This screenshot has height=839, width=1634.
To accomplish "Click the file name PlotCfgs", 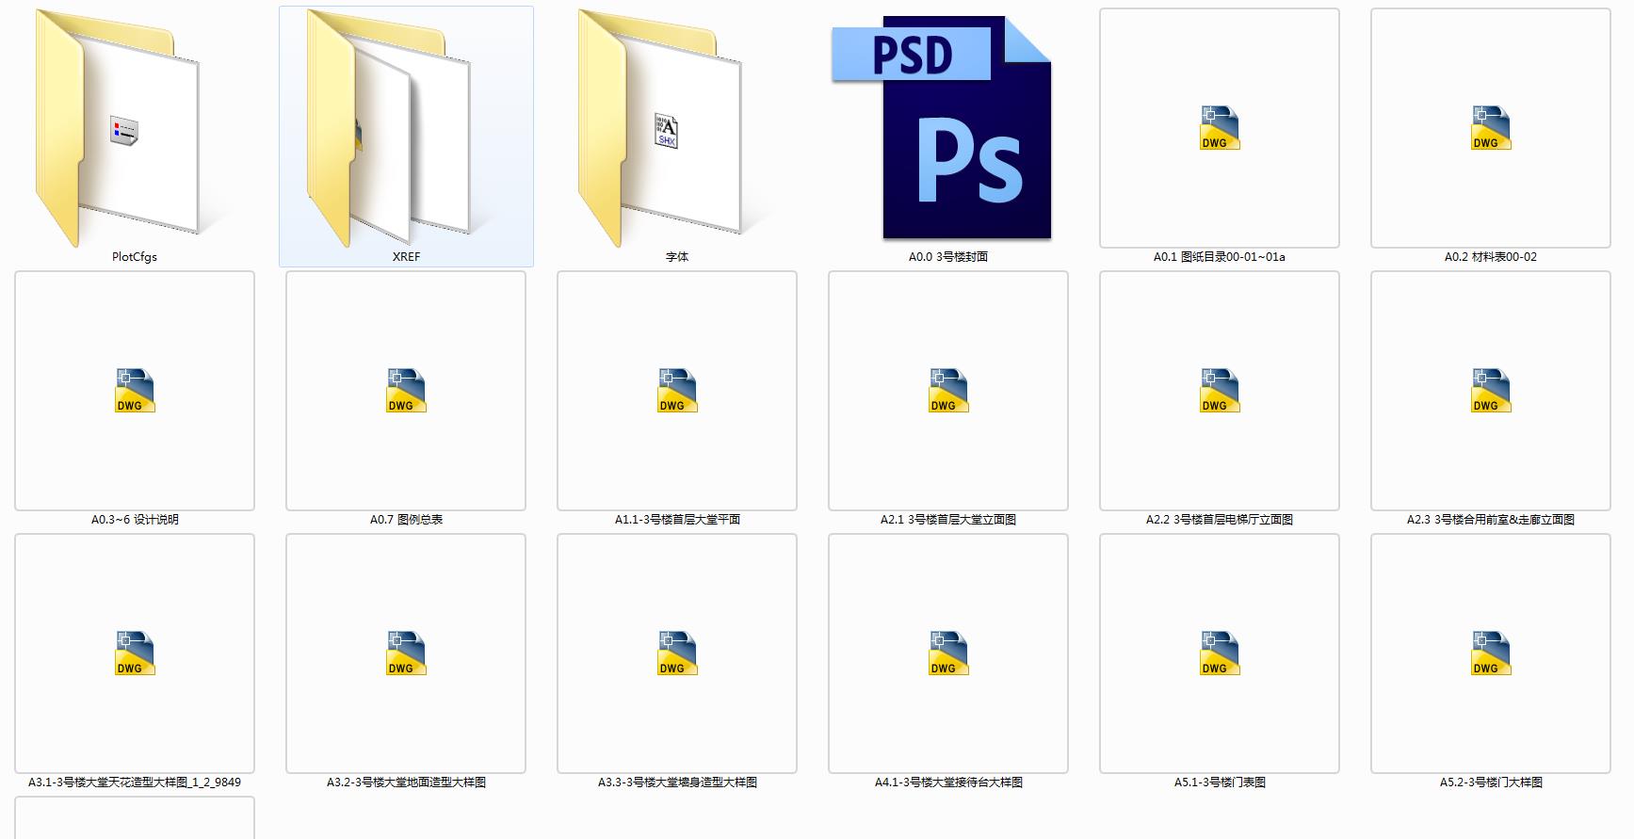I will [x=135, y=257].
